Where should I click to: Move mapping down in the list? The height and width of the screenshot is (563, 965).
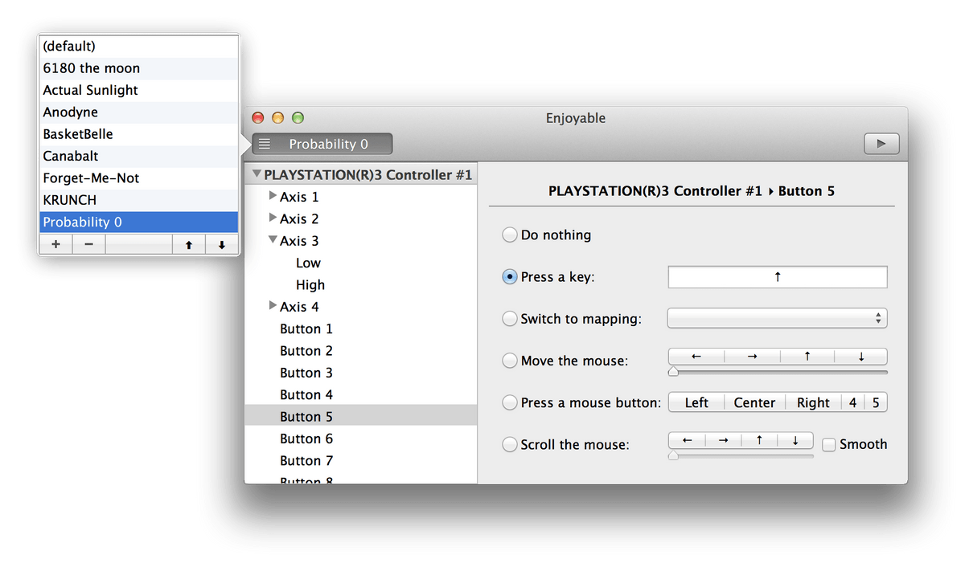tap(221, 245)
